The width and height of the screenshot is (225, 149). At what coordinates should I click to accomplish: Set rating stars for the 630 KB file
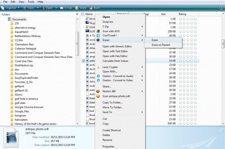(188, 123)
